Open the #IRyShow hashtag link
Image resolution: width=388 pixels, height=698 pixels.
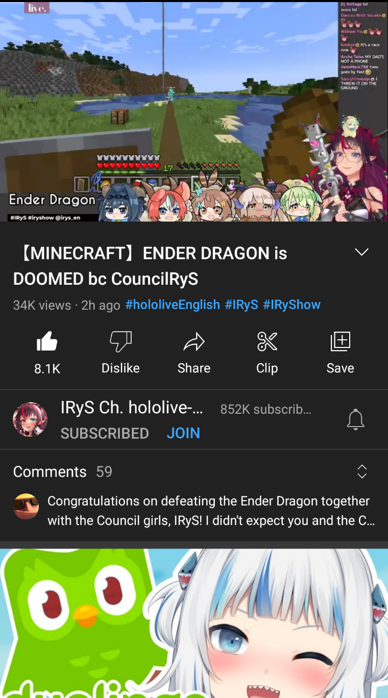click(x=292, y=305)
